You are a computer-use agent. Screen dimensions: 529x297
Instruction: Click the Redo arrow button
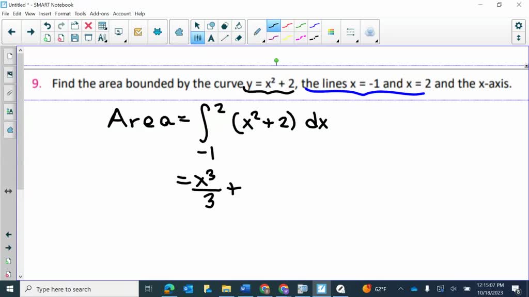pos(61,25)
